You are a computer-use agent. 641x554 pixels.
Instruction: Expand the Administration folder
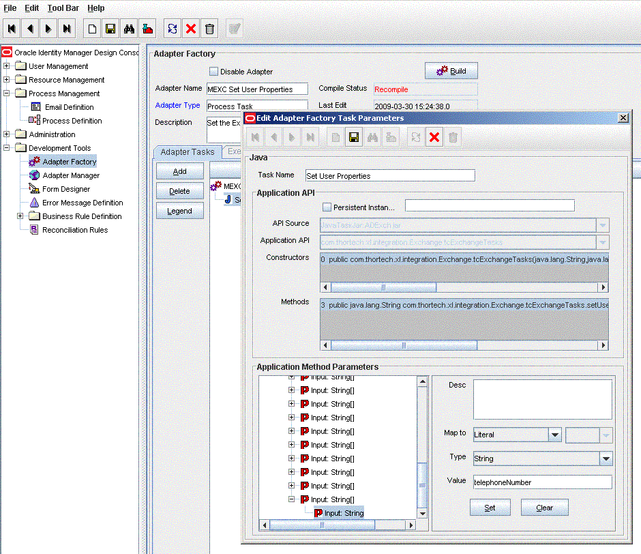(7, 134)
